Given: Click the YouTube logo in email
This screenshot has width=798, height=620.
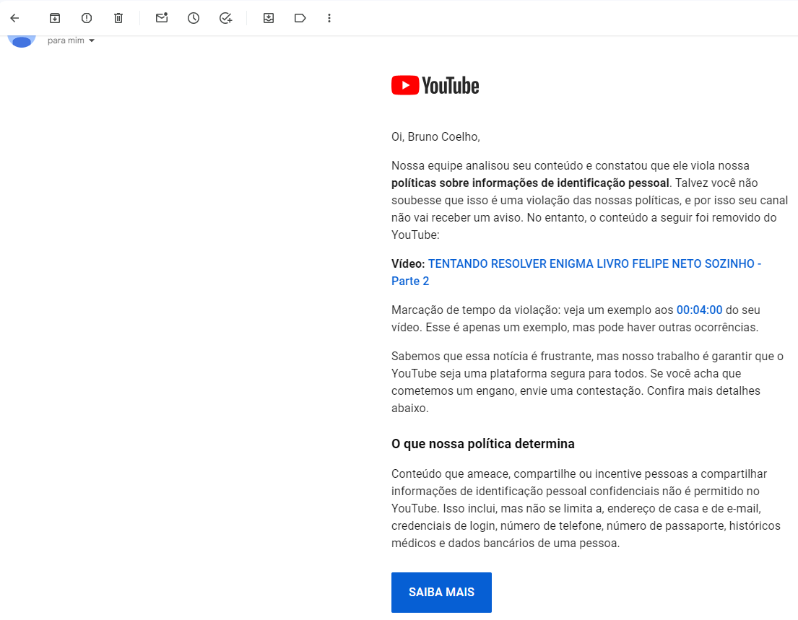Looking at the screenshot, I should click(x=435, y=85).
